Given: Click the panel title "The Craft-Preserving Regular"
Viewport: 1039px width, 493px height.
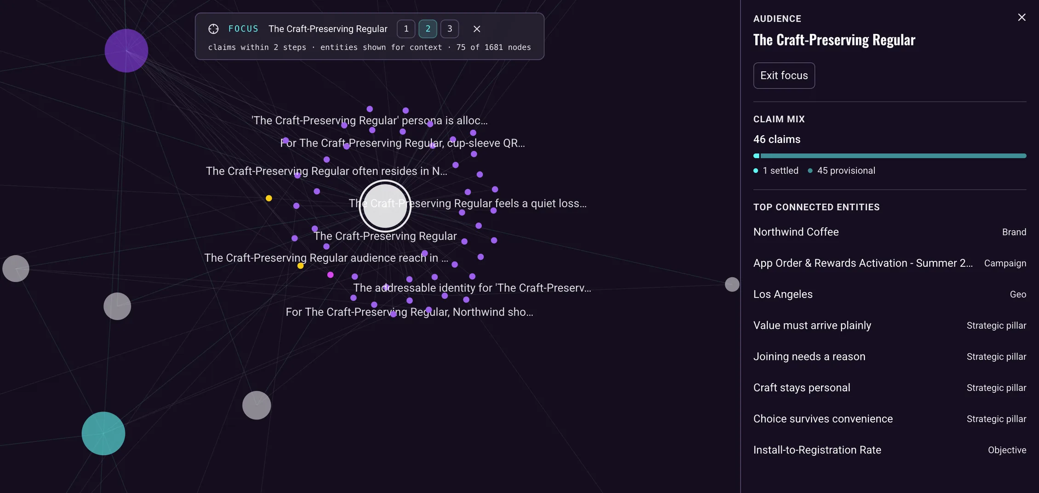Looking at the screenshot, I should point(834,40).
